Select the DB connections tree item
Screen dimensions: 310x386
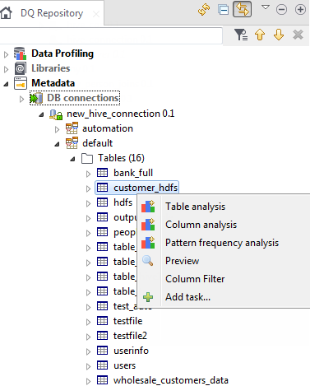coord(83,98)
